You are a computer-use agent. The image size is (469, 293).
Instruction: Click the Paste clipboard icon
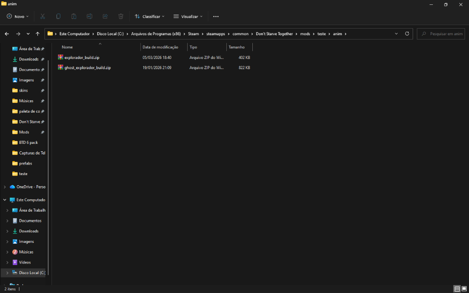tap(74, 16)
